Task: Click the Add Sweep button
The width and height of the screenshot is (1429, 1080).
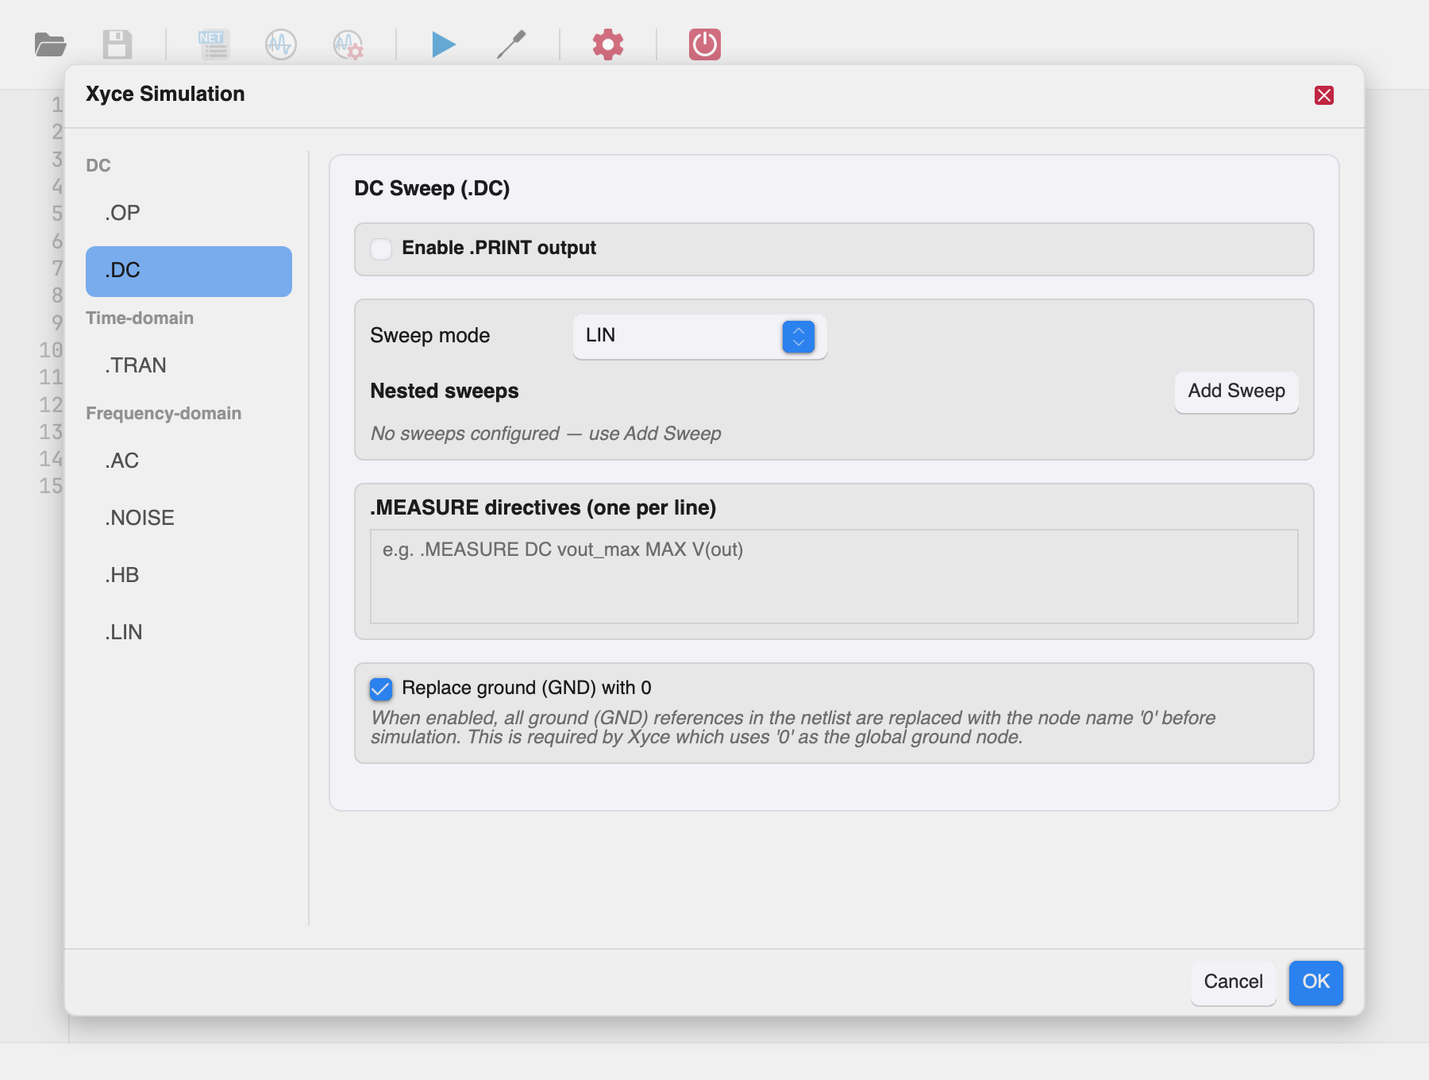Action: (x=1236, y=391)
